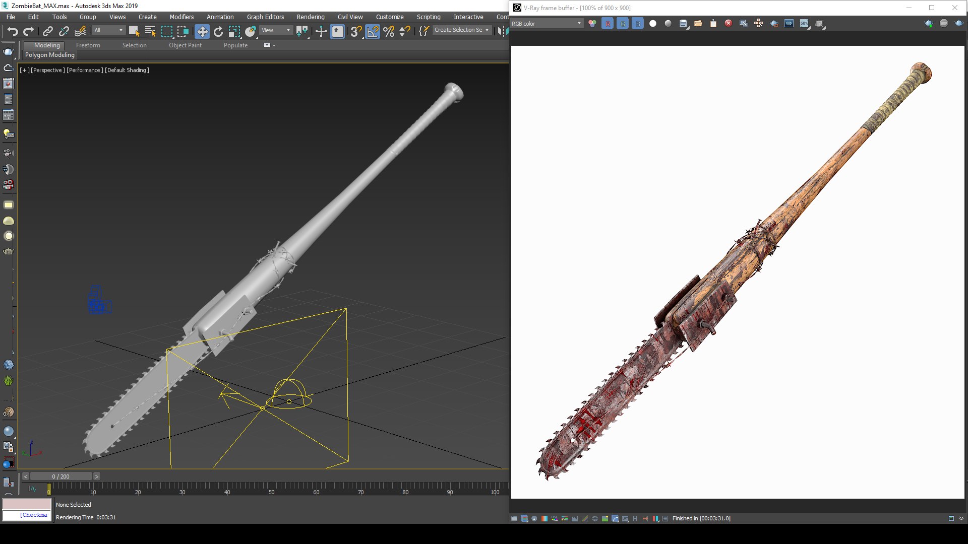Image resolution: width=968 pixels, height=544 pixels.
Task: Switch to alpha channel white circle
Action: 653,24
